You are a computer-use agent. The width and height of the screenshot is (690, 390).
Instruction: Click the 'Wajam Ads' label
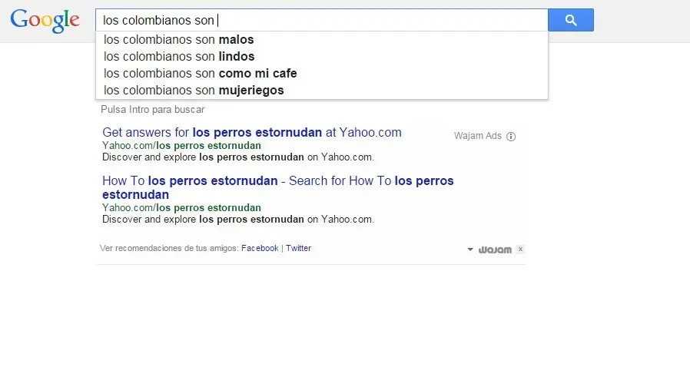pos(477,137)
